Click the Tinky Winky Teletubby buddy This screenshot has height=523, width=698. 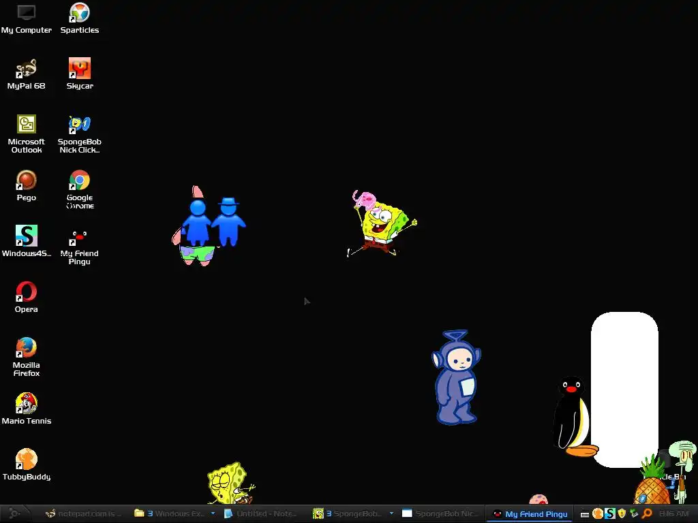456,377
